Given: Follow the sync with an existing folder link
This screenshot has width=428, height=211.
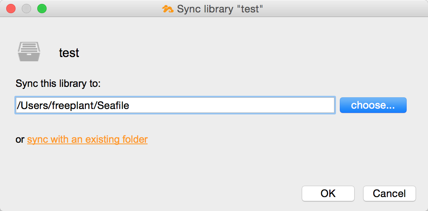Looking at the screenshot, I should point(87,140).
